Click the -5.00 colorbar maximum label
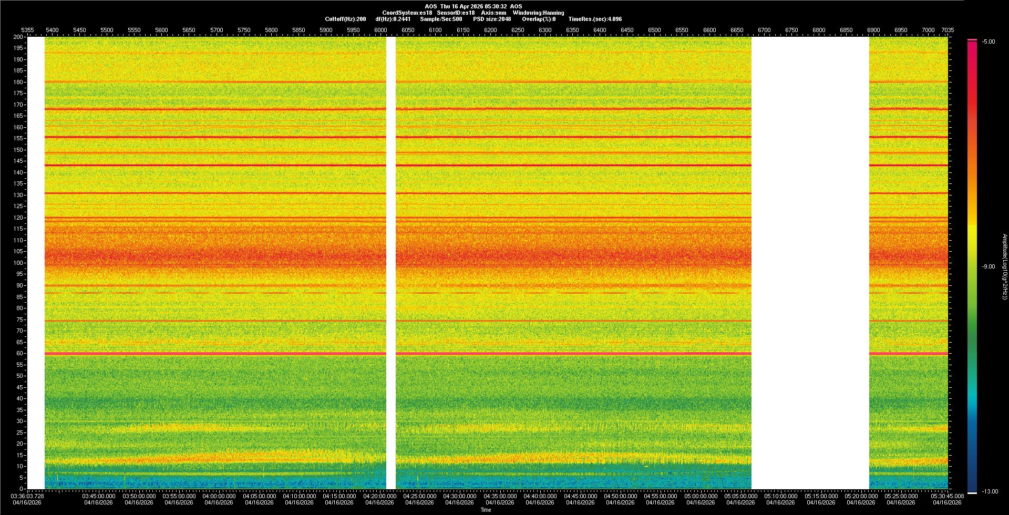 point(988,42)
